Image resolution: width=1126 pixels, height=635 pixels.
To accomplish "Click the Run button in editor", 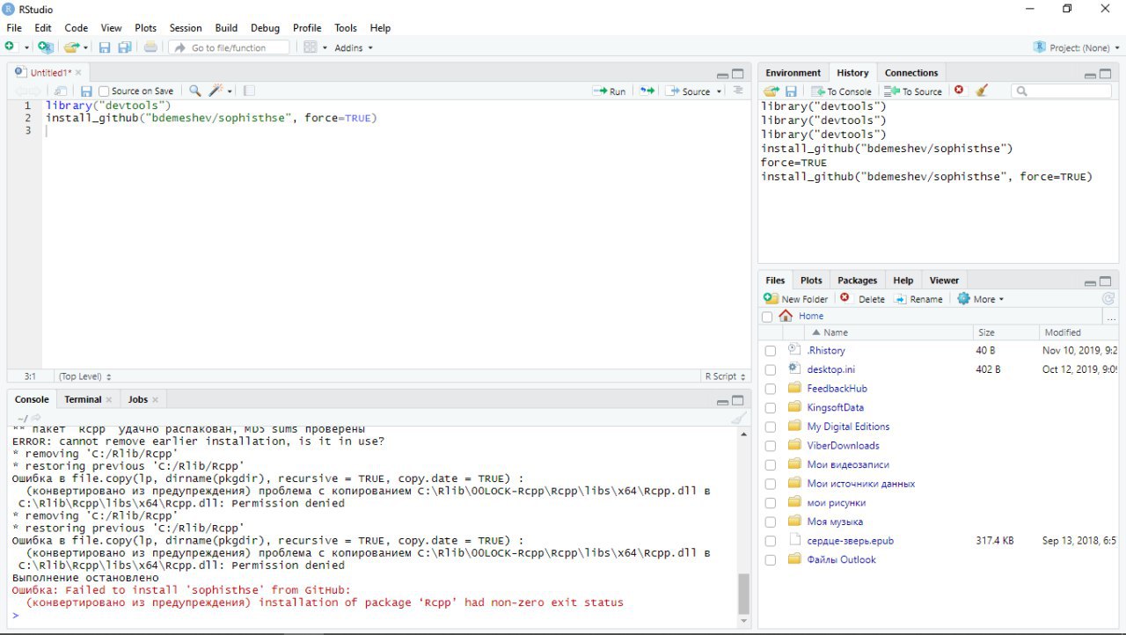I will point(610,91).
